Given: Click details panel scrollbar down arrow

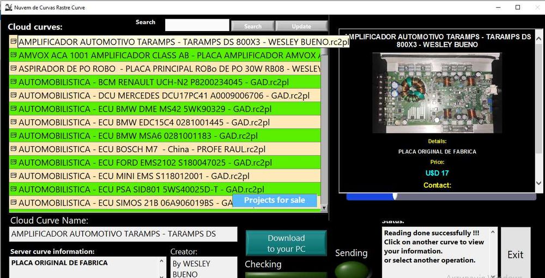Looking at the screenshot, I should tap(539, 183).
